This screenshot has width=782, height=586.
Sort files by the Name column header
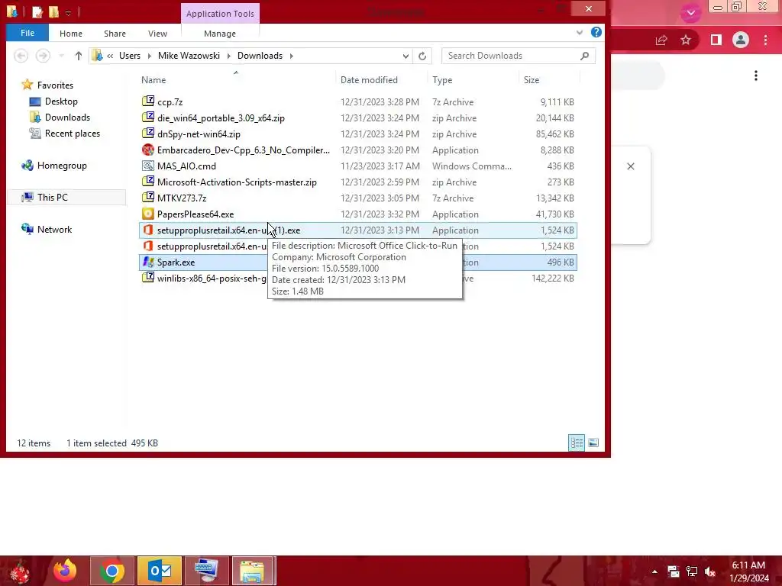point(153,79)
